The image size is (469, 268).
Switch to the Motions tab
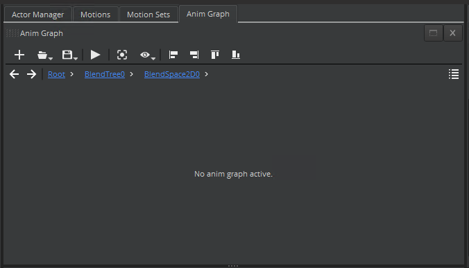96,15
